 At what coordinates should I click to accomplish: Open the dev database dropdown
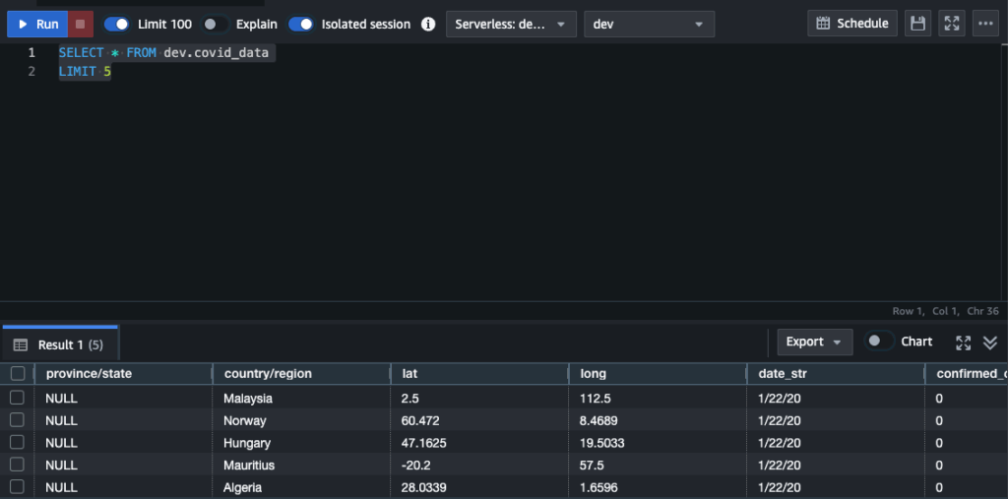(649, 24)
